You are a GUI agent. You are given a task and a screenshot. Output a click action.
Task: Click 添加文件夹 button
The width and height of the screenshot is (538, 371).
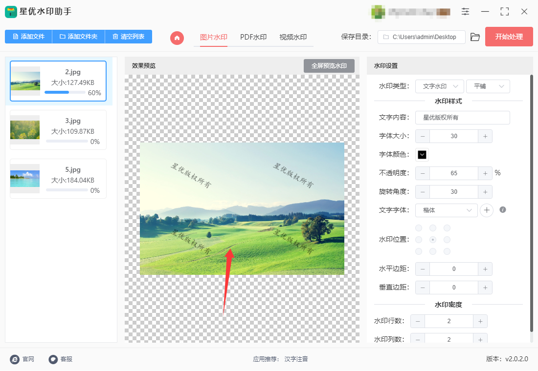(78, 36)
